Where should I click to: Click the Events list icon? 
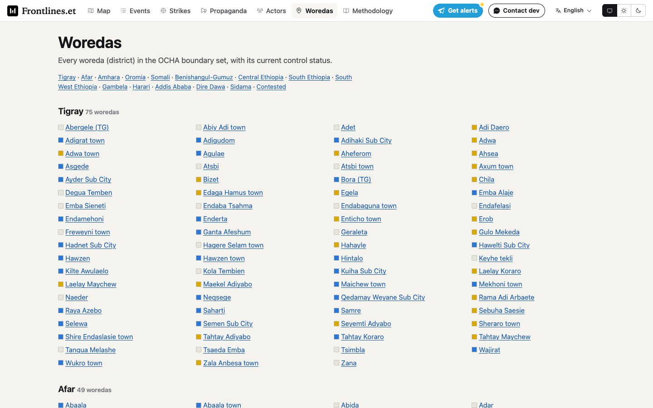tap(123, 10)
